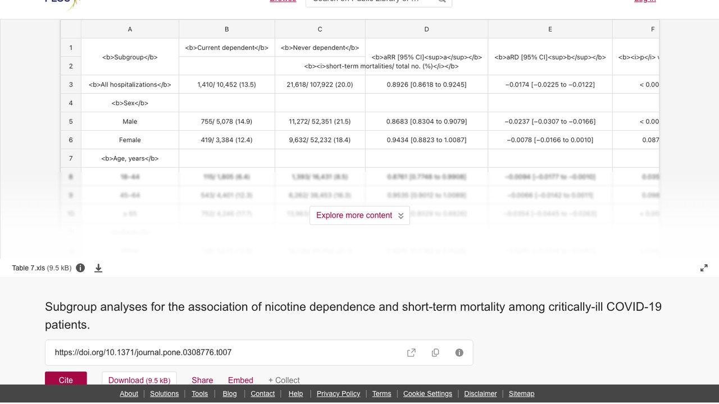Select the column A header
The height and width of the screenshot is (404, 719).
[130, 29]
